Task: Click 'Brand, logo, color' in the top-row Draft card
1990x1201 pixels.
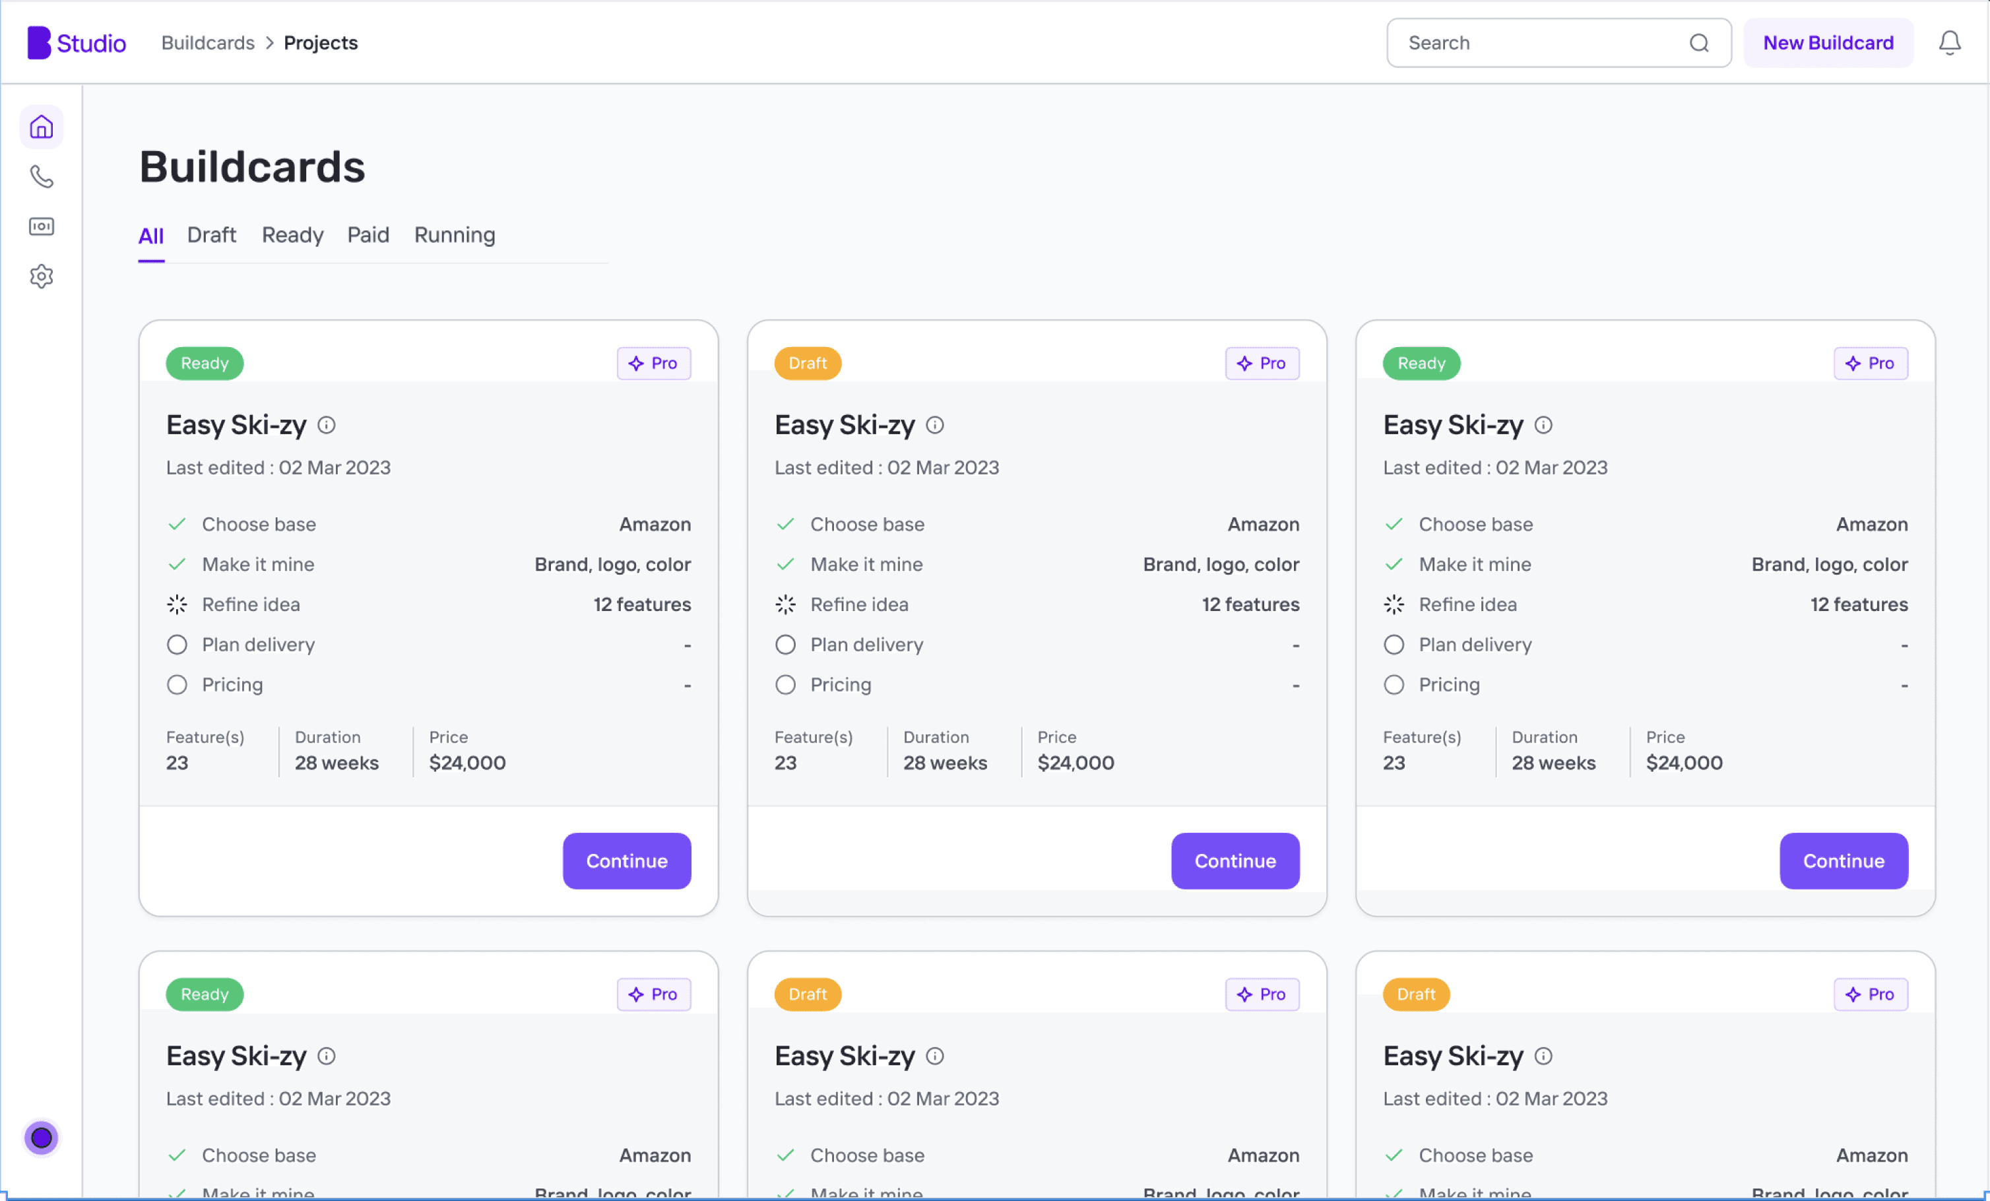Action: point(1221,565)
